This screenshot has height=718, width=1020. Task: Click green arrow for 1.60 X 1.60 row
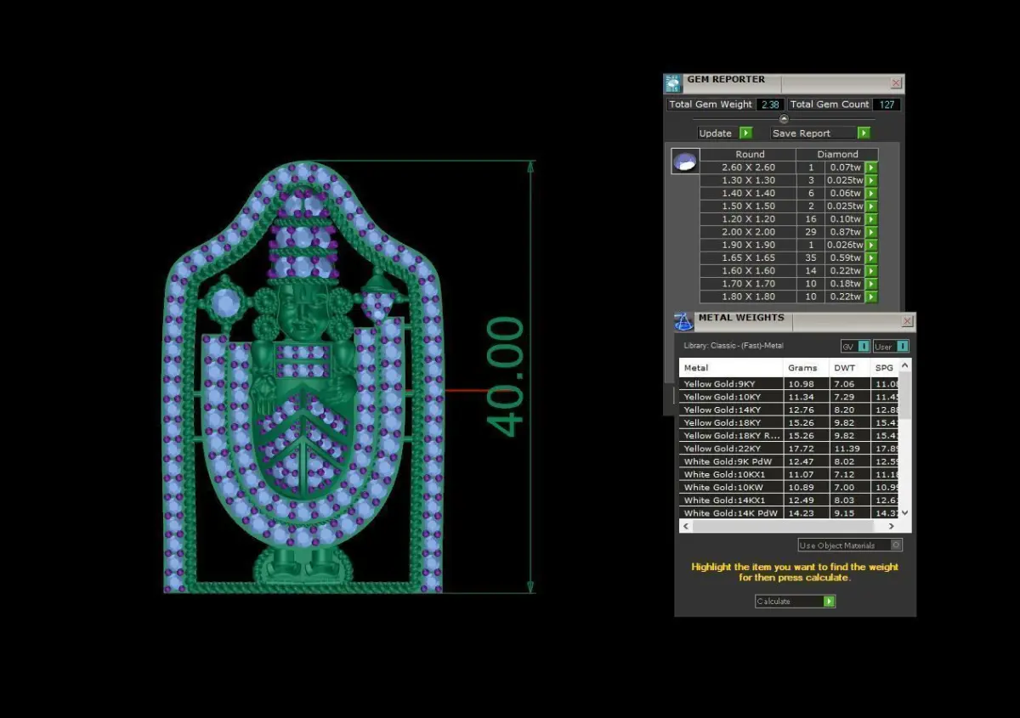click(x=871, y=271)
